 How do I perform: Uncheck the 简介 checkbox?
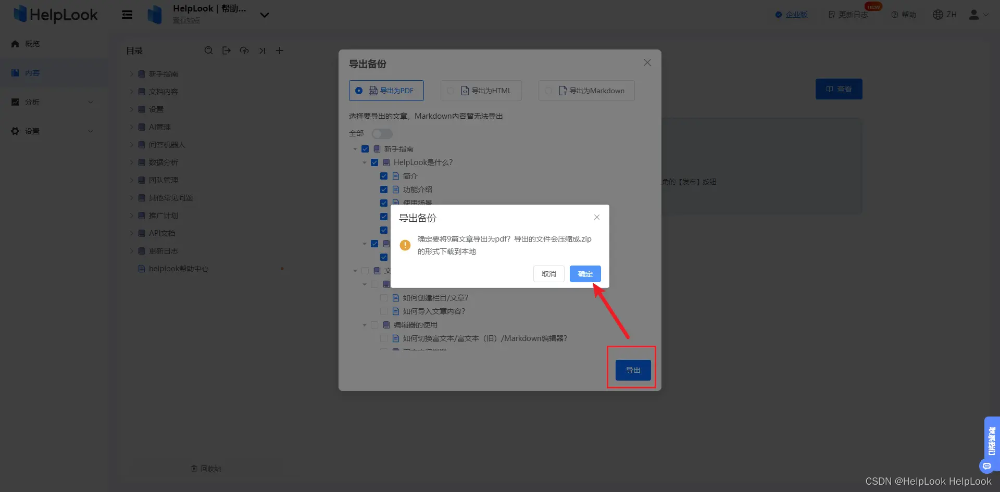384,176
